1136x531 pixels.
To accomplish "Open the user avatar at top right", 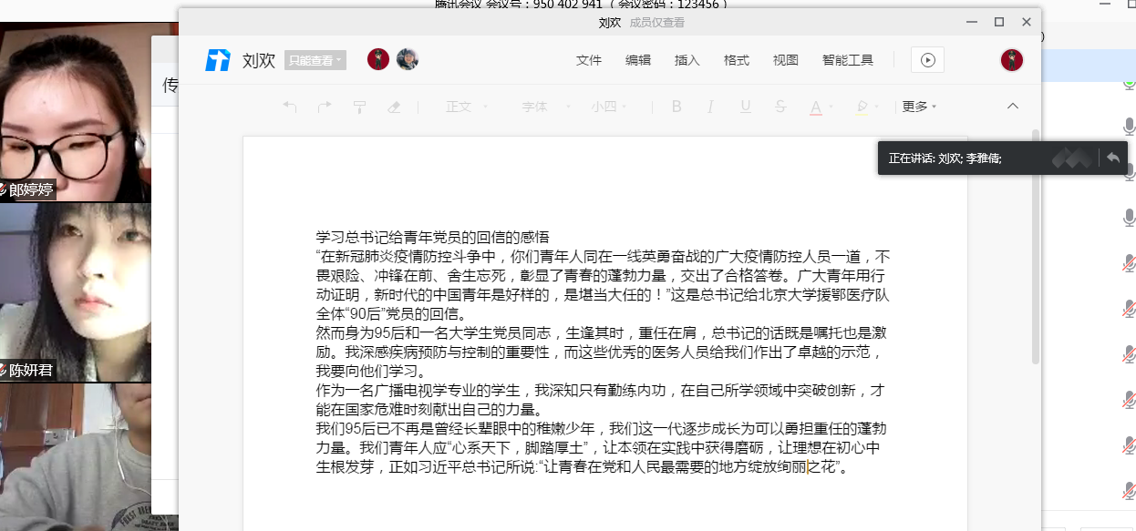I will [1011, 60].
